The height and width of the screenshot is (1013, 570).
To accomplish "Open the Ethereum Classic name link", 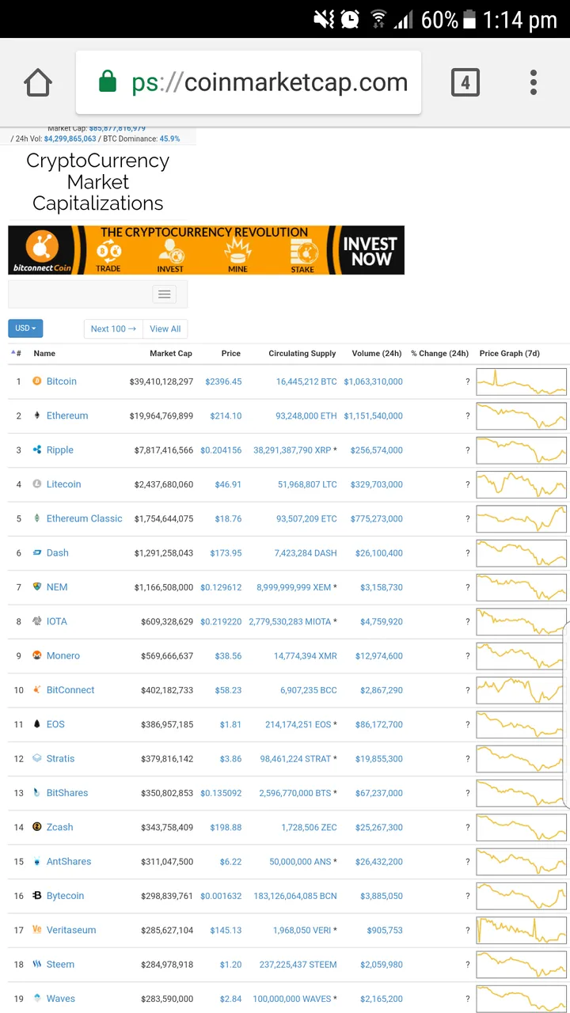I will point(85,518).
